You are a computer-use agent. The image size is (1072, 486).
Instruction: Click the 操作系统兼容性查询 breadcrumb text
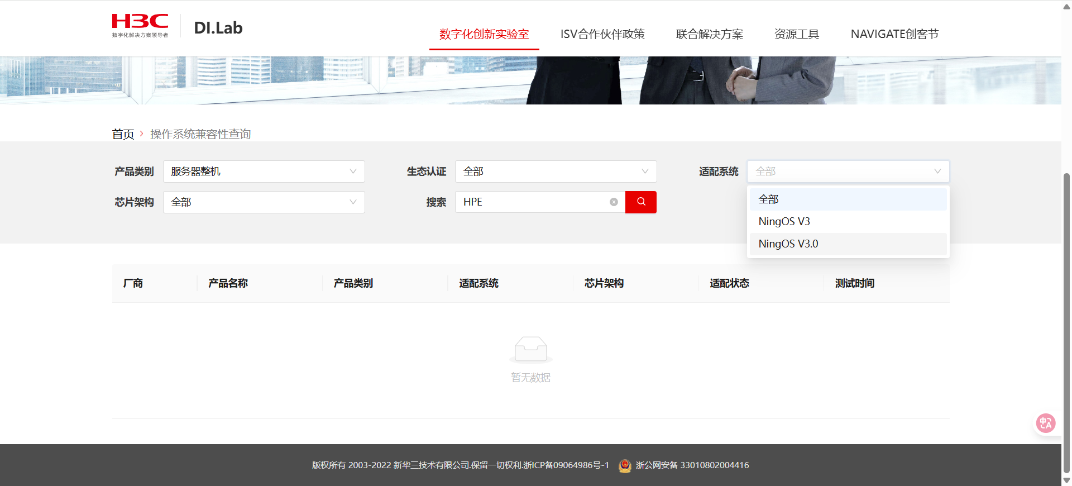[x=200, y=134]
